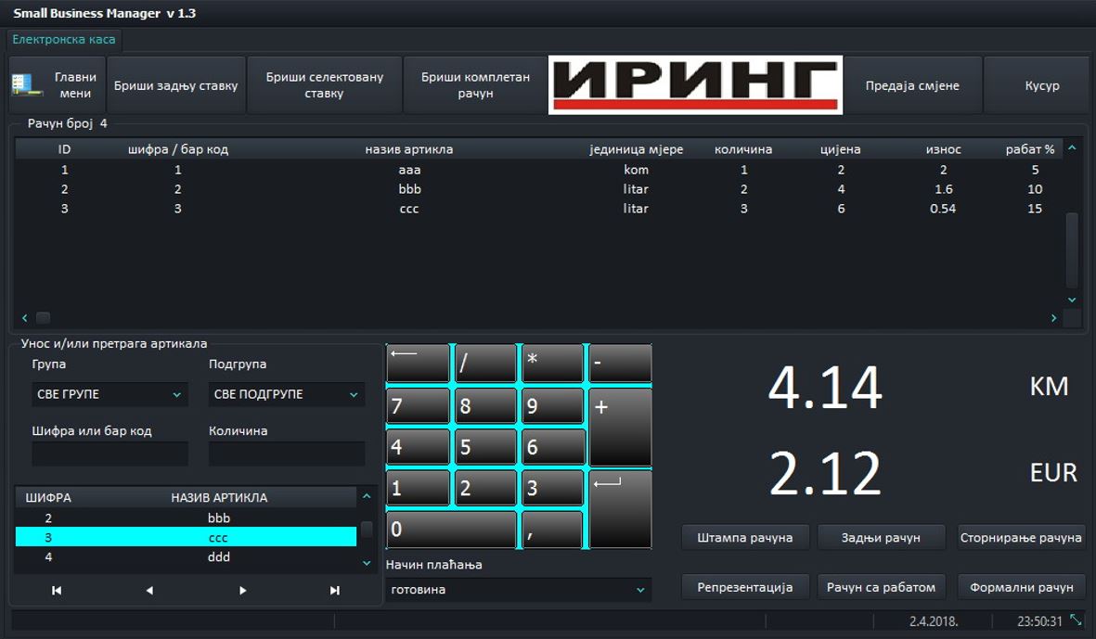Click keypad digit 4
The image size is (1096, 639).
(418, 447)
